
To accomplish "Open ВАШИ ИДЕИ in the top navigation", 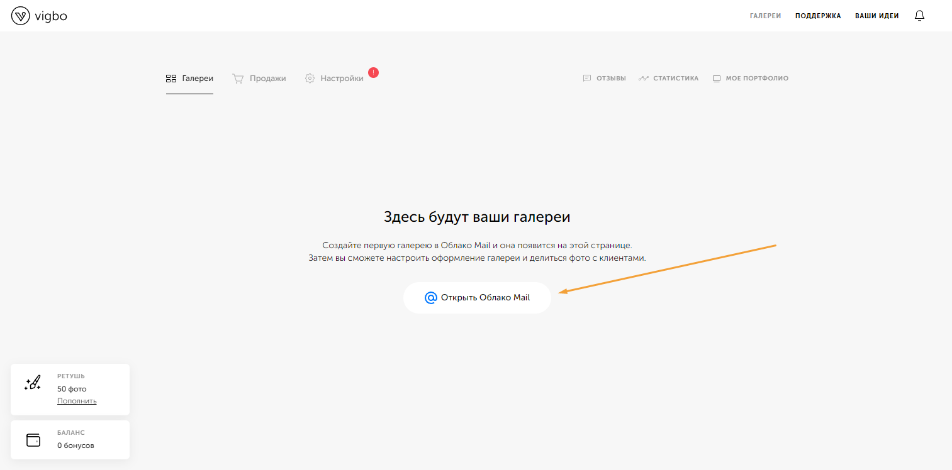I will 876,16.
